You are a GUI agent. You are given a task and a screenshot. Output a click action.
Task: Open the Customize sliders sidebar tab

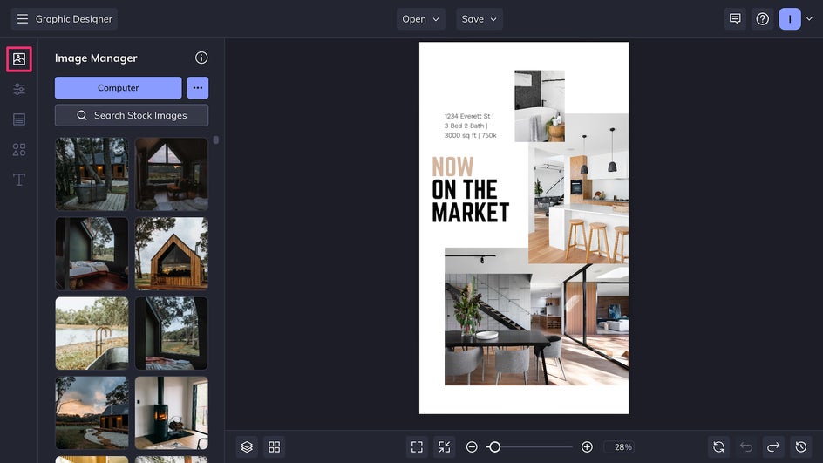(19, 89)
